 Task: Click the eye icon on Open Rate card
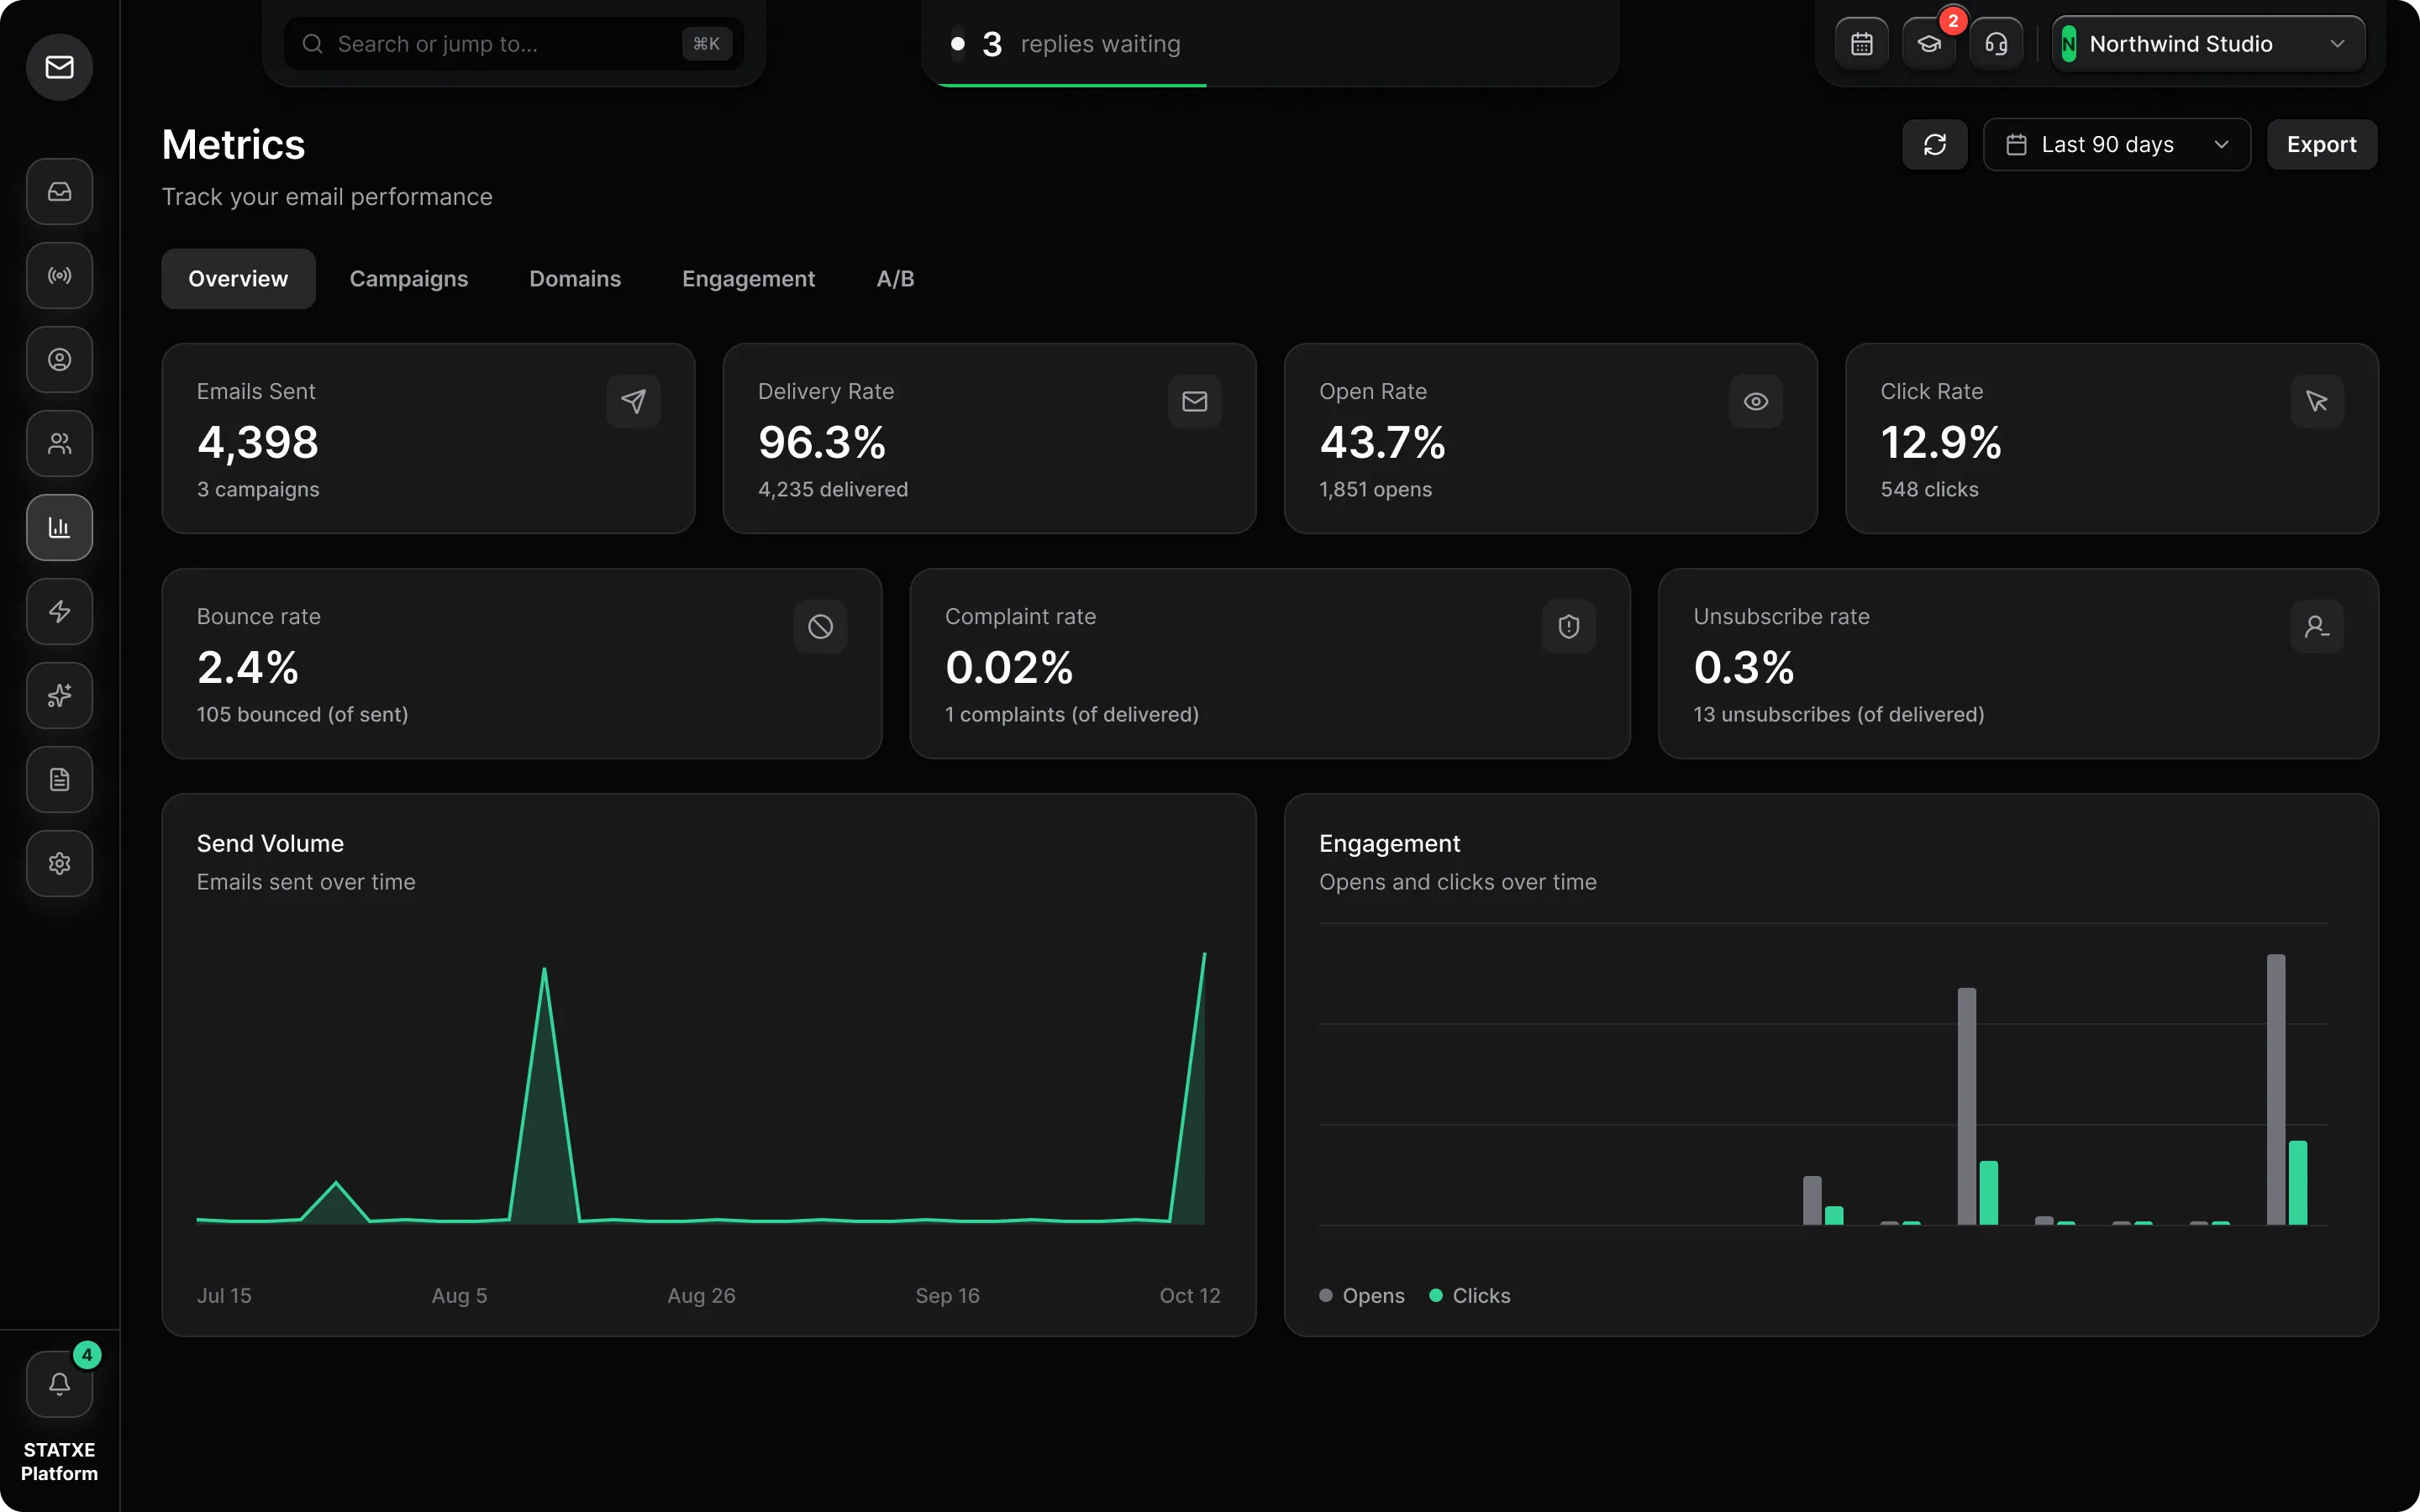pos(1756,402)
